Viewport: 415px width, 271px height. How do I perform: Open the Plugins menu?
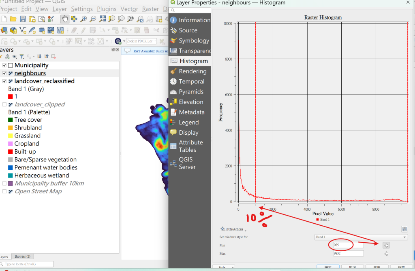(107, 9)
